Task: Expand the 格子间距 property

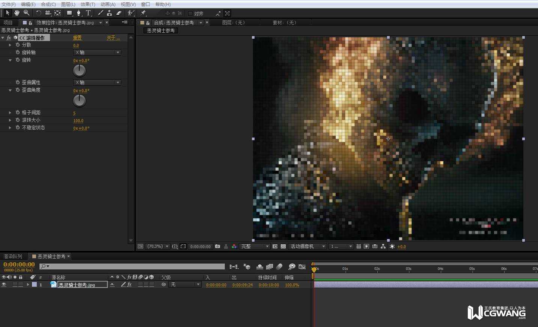Action: click(10, 112)
